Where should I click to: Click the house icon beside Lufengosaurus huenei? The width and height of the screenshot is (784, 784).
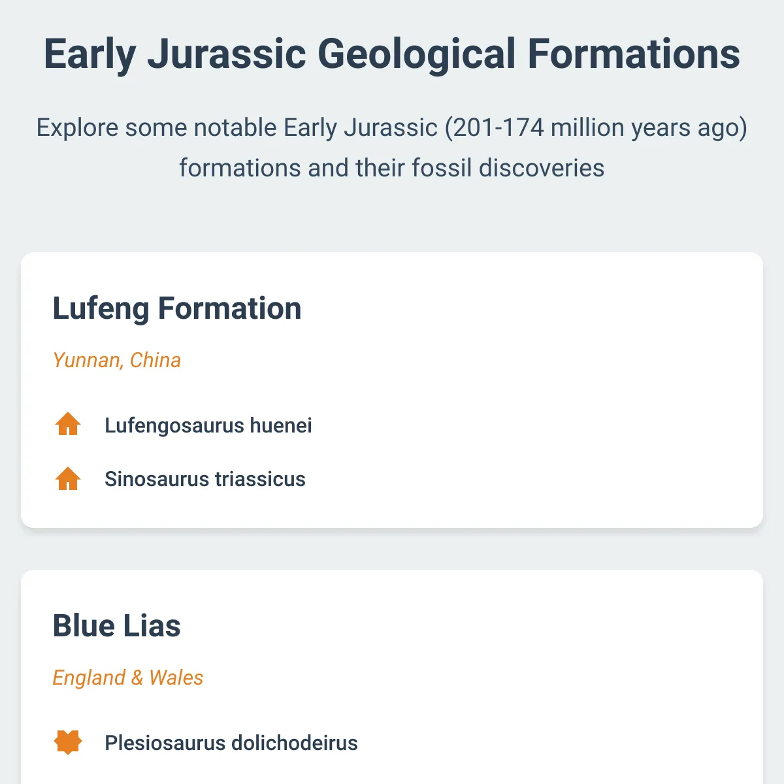pos(68,425)
